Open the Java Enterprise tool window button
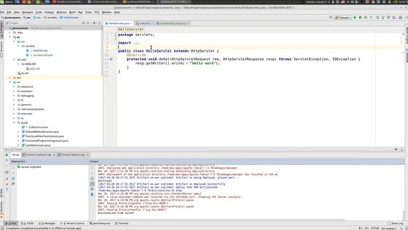Viewport: 408px width, 230px height. tap(100, 224)
